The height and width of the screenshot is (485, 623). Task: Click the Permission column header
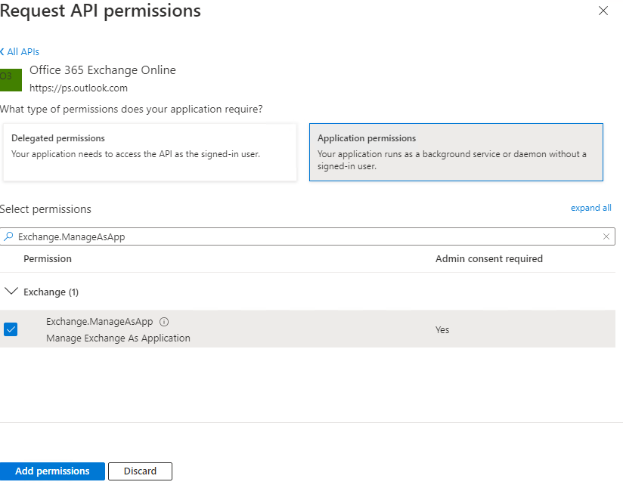(x=48, y=258)
